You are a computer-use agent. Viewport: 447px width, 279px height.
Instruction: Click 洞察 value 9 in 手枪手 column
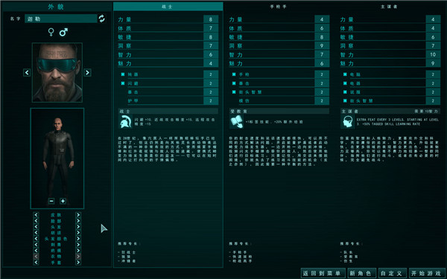[322, 45]
